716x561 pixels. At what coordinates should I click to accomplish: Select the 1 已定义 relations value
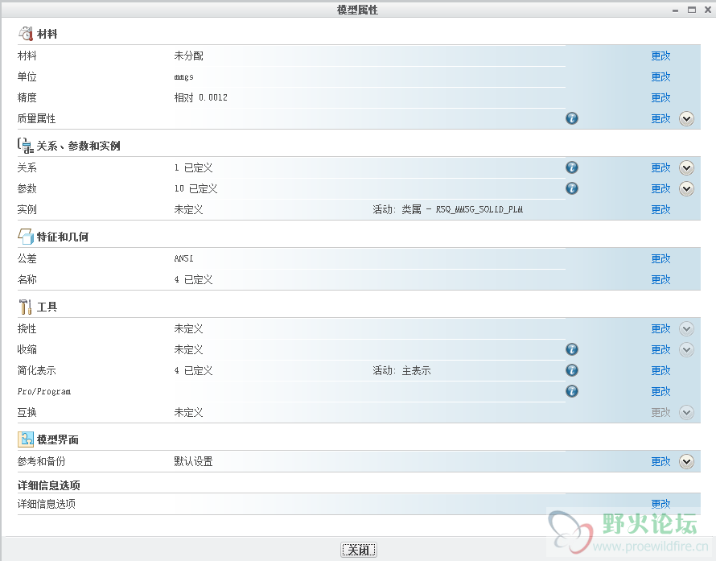[193, 168]
